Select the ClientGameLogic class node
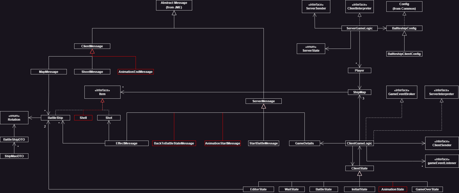The width and height of the screenshot is (459, 193). (359, 143)
